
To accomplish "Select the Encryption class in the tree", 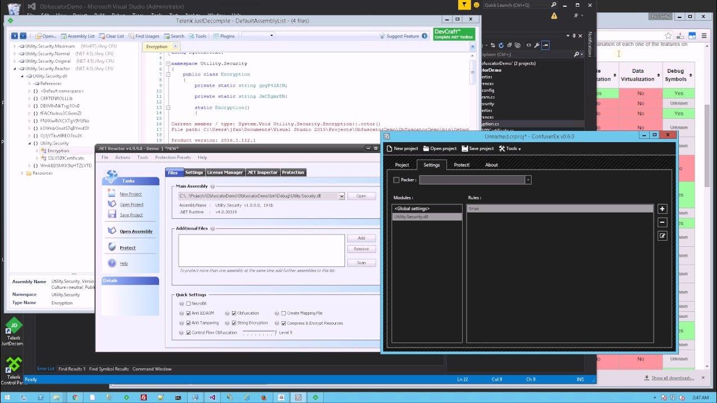I will click(58, 151).
